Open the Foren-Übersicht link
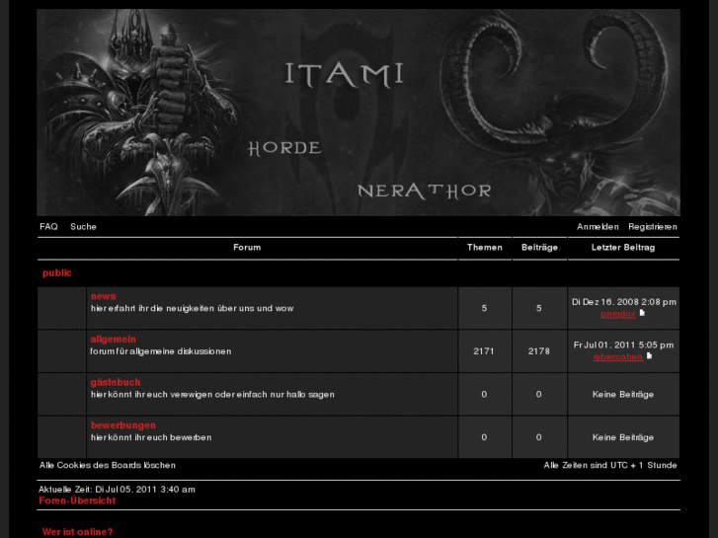Image resolution: width=718 pixels, height=538 pixels. point(77,500)
